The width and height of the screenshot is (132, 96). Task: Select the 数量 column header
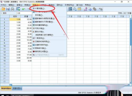point(26,16)
